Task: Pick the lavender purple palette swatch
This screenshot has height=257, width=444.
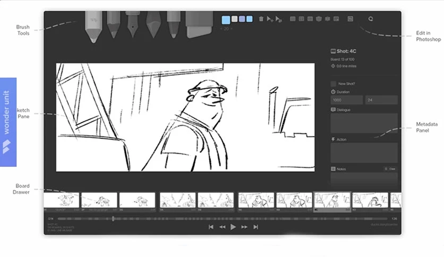Action: pyautogui.click(x=242, y=19)
